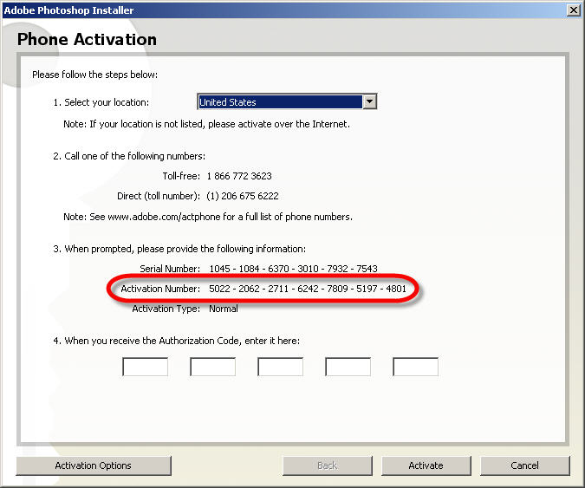
Task: Open the location dropdown arrow
Action: pos(369,101)
